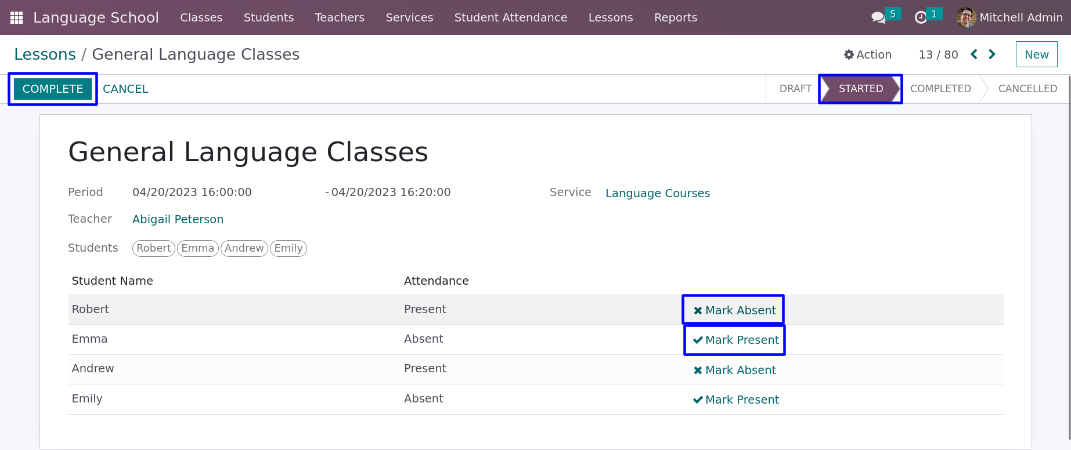Click the CANCEL button

125,89
